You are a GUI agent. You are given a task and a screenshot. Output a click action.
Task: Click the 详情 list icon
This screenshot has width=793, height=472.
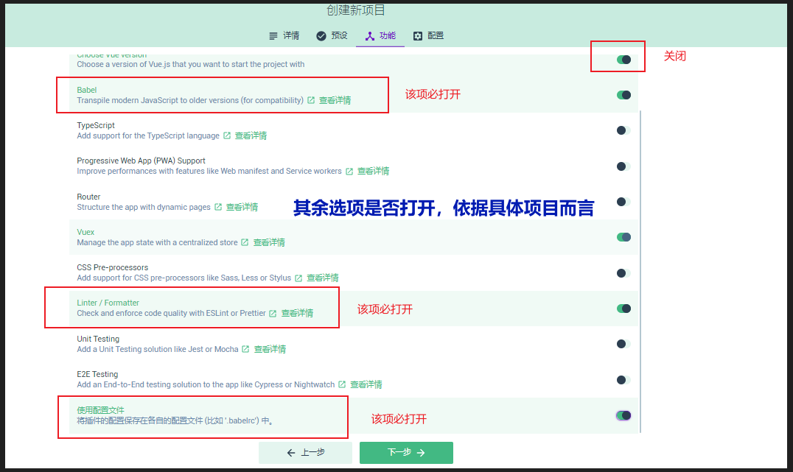pos(273,36)
